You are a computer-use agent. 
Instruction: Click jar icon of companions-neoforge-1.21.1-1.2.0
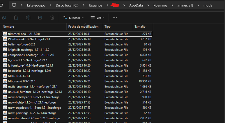click(5, 55)
